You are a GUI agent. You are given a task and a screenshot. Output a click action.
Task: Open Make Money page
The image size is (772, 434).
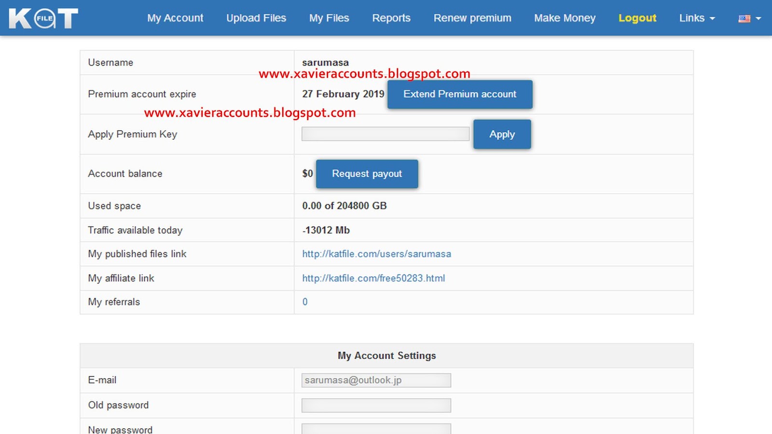tap(565, 18)
